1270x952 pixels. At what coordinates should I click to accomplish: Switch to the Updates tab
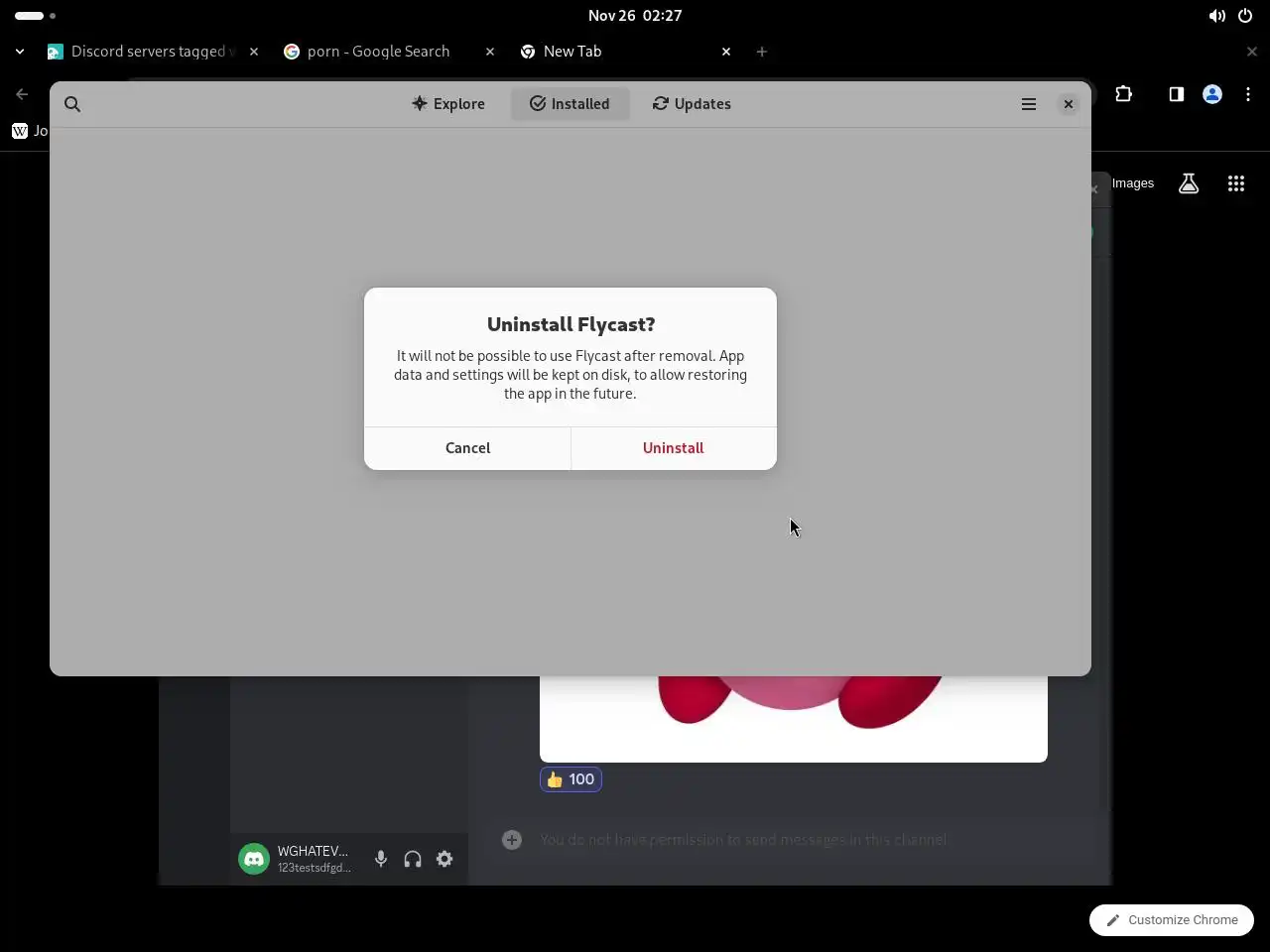(x=692, y=104)
